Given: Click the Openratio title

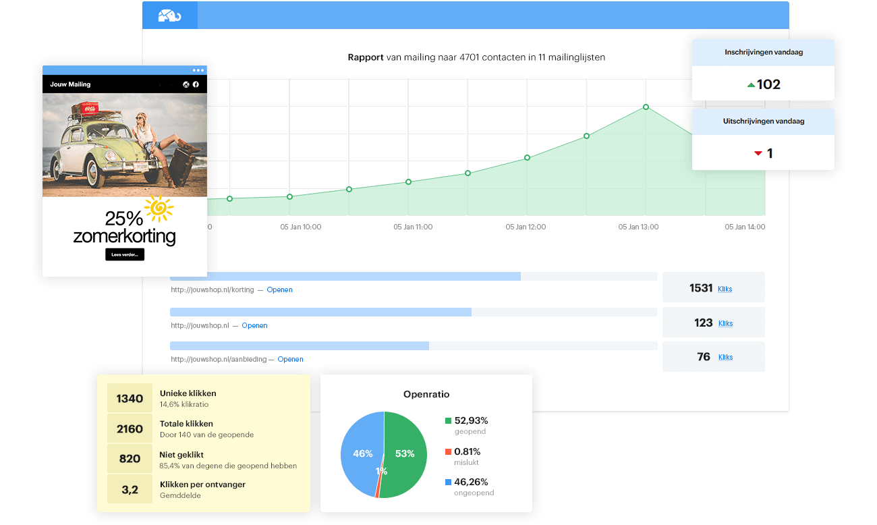Looking at the screenshot, I should click(426, 394).
